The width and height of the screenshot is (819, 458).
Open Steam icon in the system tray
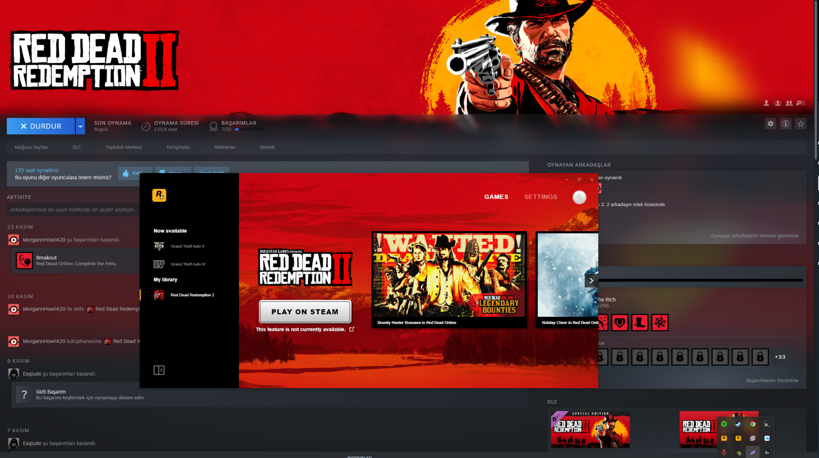tap(738, 424)
